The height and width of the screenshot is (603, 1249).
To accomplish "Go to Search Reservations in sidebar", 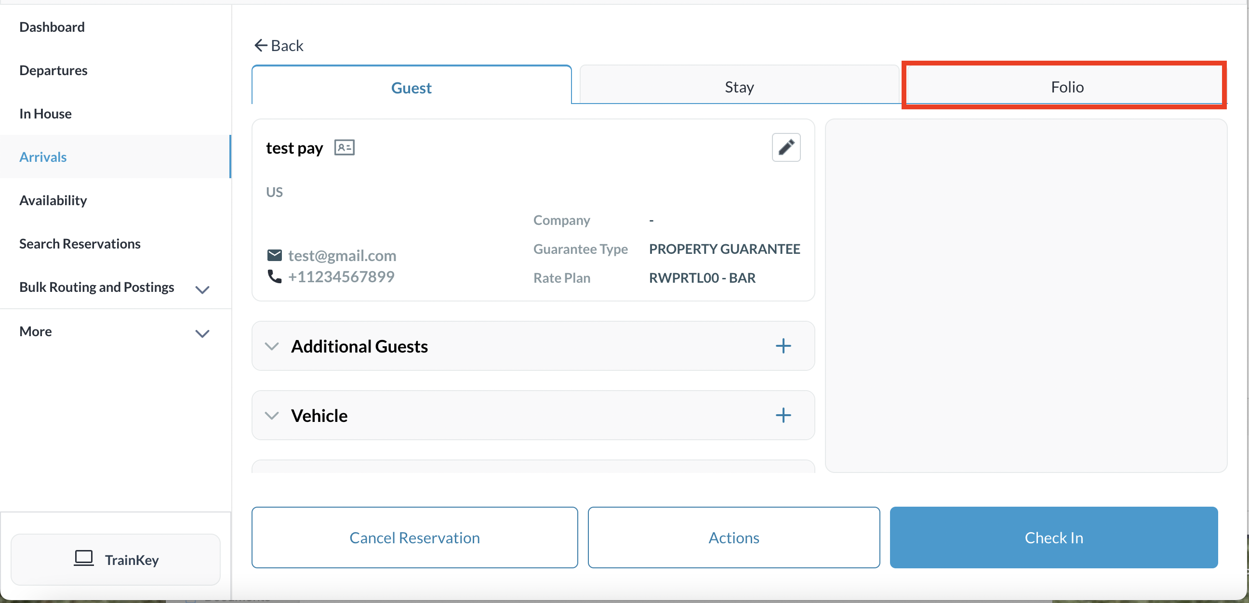I will coord(80,244).
